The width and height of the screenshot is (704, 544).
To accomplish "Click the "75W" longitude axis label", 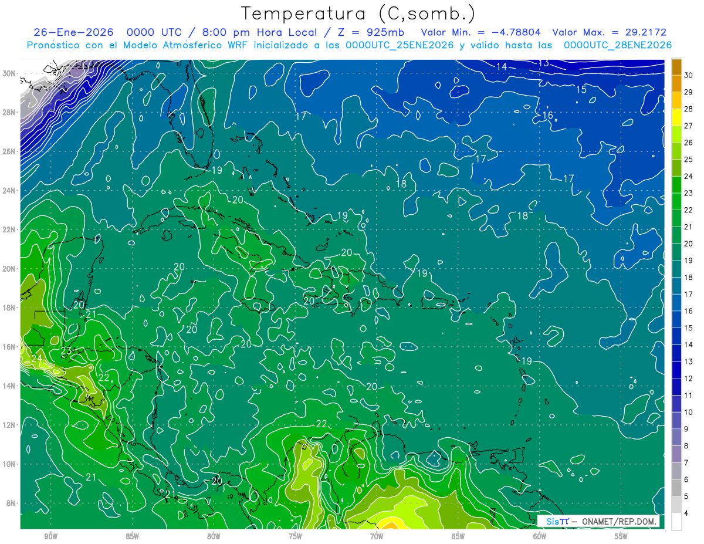I will (x=295, y=536).
